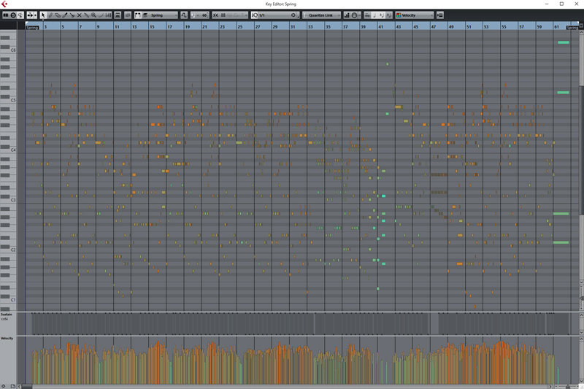Select the lowest long green note in bar 61
584x389 pixels.
561,242
